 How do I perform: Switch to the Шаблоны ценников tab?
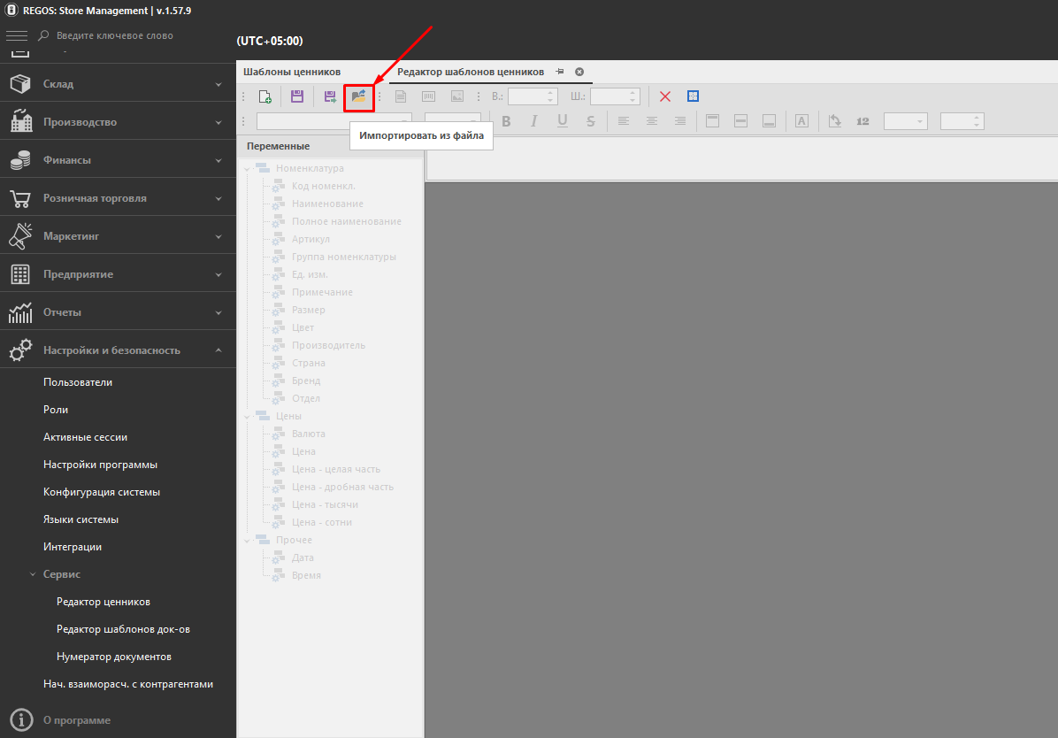point(292,72)
